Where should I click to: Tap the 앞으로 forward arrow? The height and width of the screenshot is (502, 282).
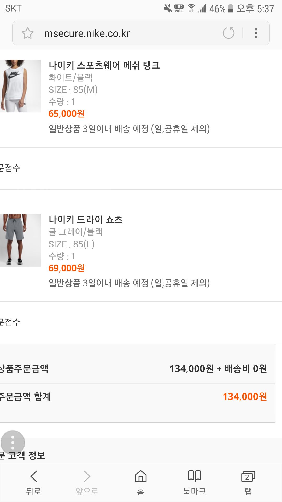click(x=87, y=483)
